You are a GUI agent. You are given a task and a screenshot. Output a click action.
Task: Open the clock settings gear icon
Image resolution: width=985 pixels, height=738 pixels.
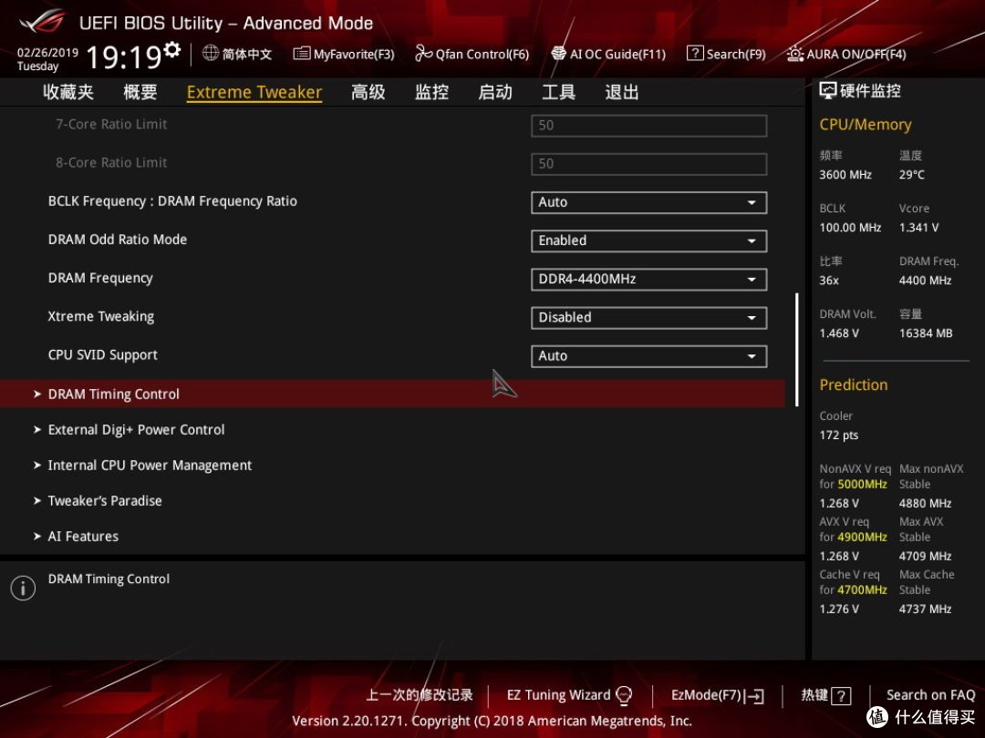coord(172,49)
